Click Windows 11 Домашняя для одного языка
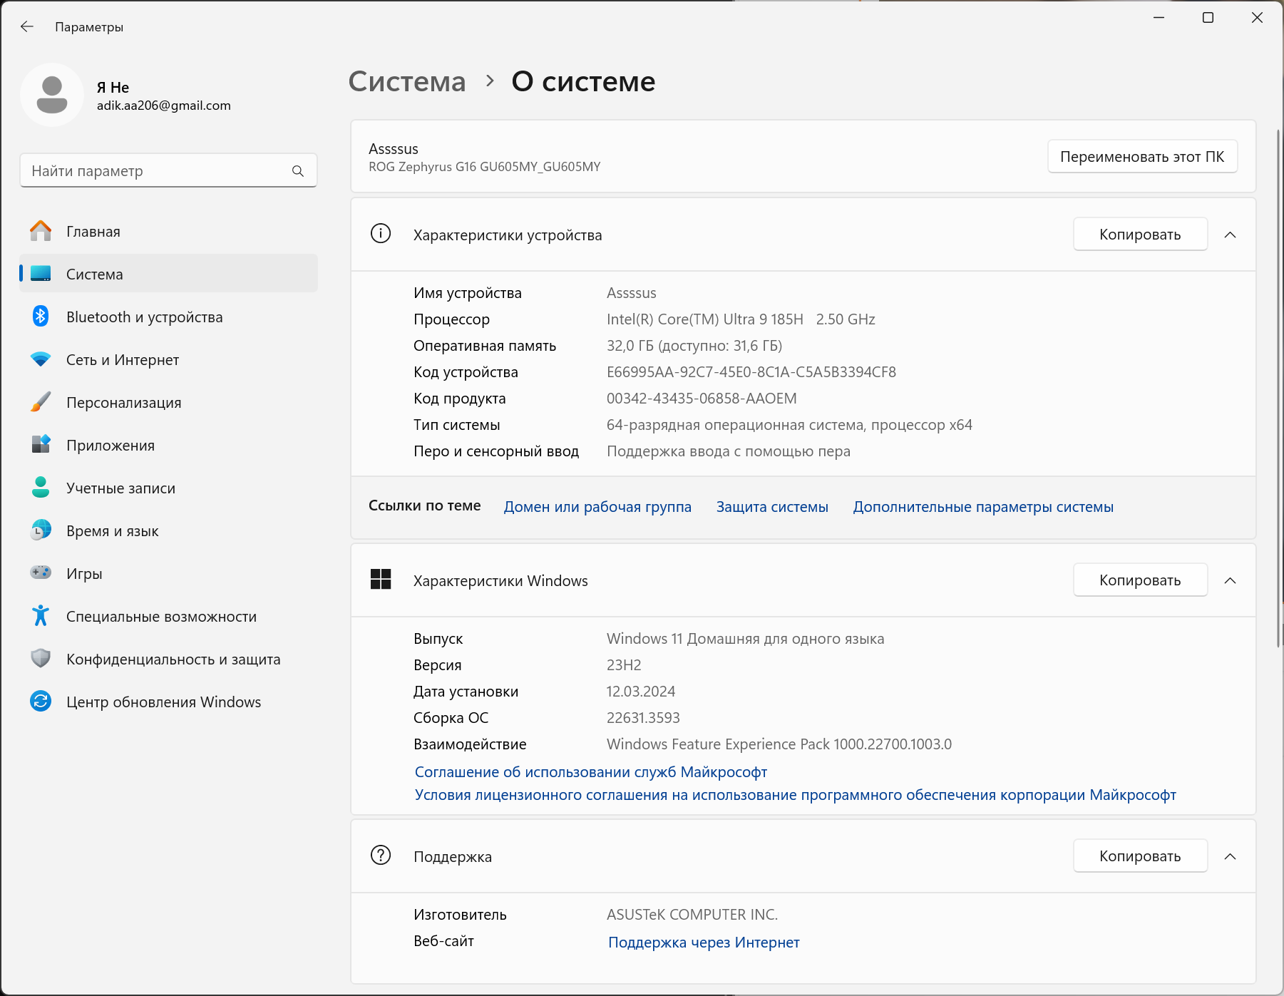Screen dimensions: 1284x996 [x=745, y=639]
